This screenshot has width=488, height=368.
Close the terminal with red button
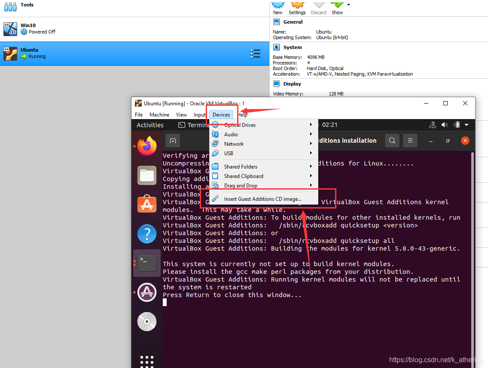465,141
